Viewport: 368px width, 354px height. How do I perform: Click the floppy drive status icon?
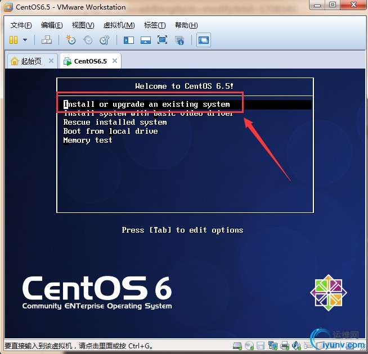point(261,346)
